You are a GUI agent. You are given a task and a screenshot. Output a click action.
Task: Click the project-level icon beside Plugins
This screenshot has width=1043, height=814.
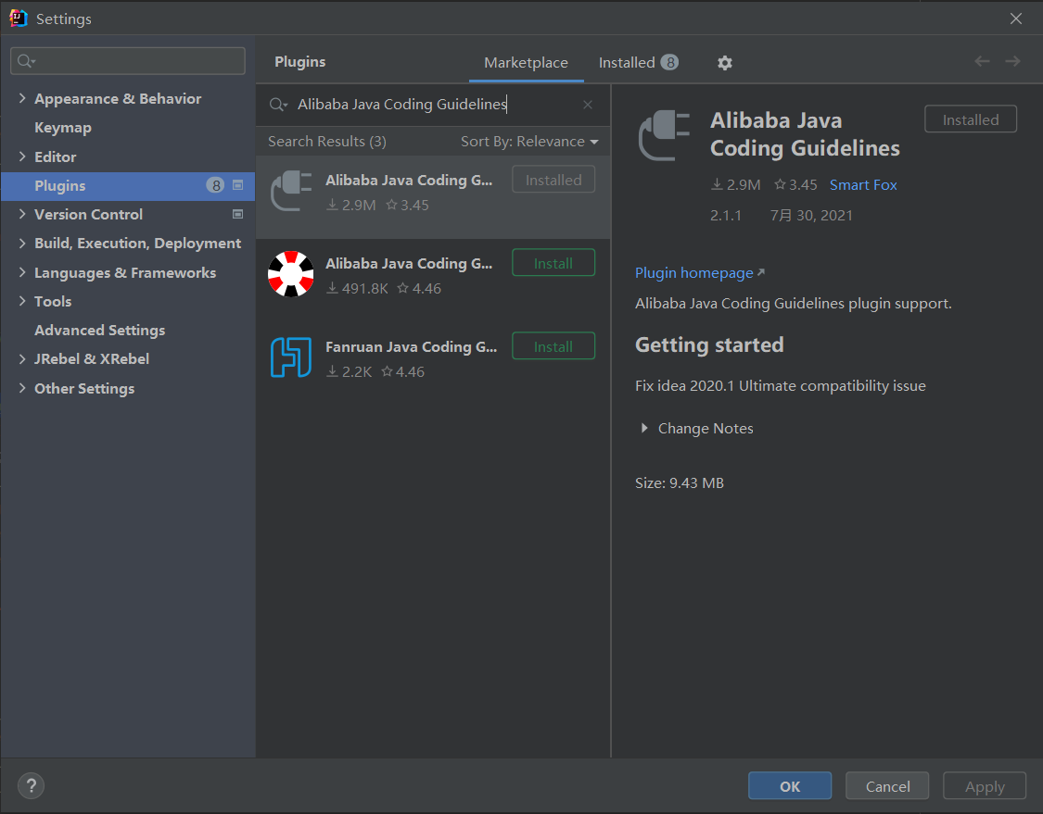tap(237, 185)
